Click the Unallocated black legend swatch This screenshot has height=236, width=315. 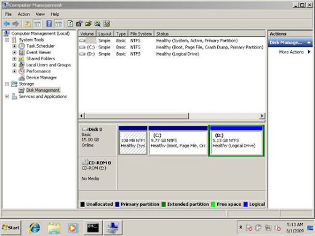pyautogui.click(x=82, y=204)
